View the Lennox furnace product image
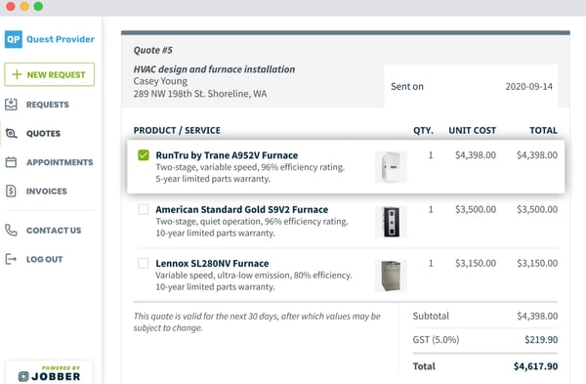Viewport: 586px width, 384px height. 391,276
